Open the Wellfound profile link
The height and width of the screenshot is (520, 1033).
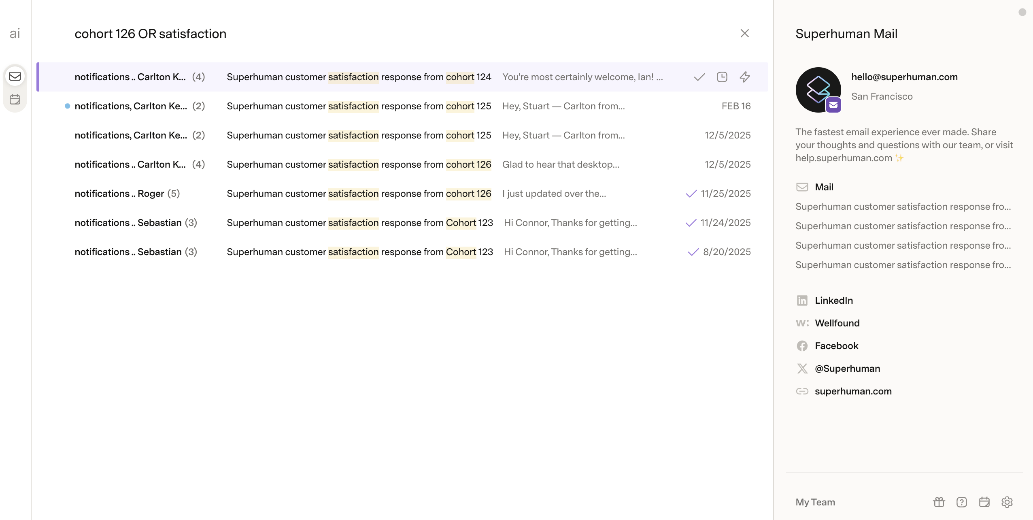pyautogui.click(x=837, y=323)
